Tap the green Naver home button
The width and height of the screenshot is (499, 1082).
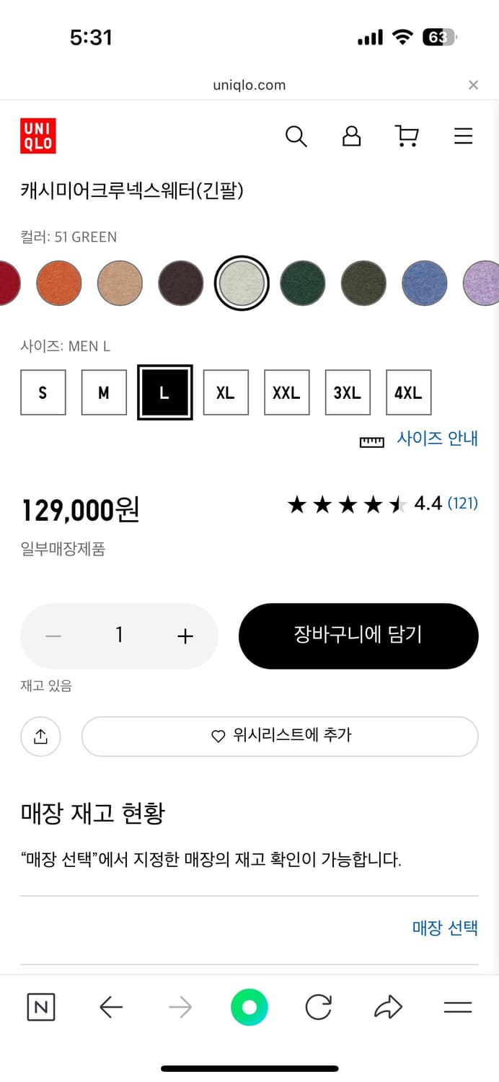tap(249, 1008)
